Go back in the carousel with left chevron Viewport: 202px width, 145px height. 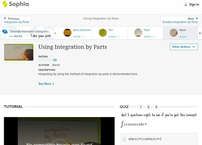(55, 33)
